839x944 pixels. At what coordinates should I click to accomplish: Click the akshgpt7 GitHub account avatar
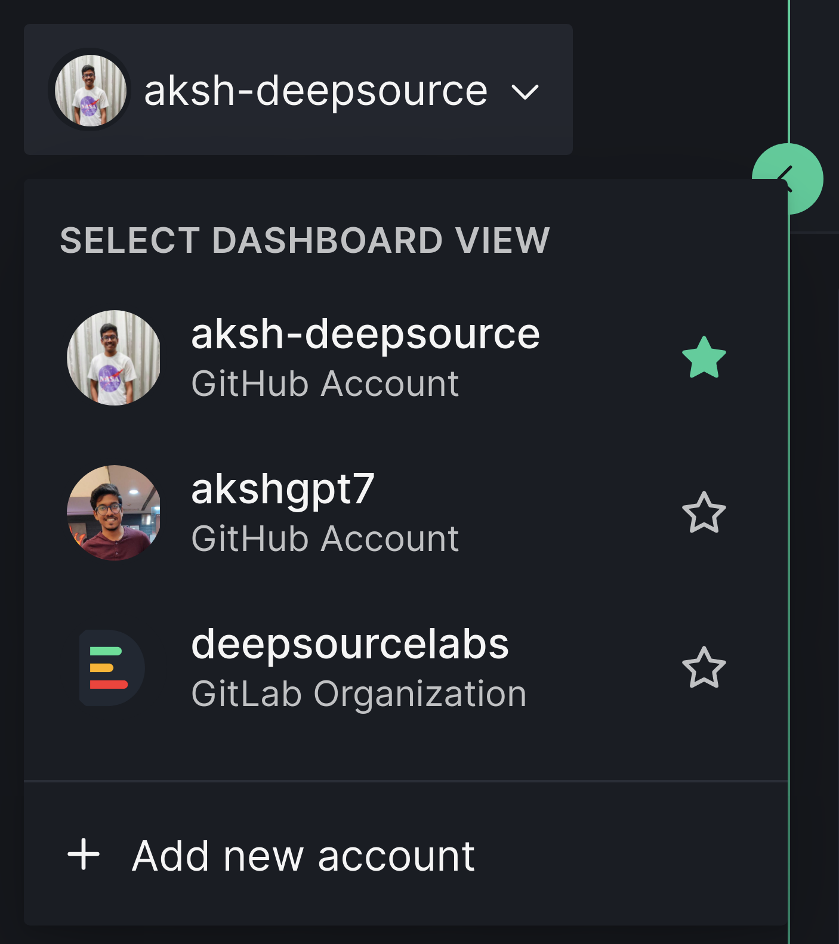coord(113,512)
